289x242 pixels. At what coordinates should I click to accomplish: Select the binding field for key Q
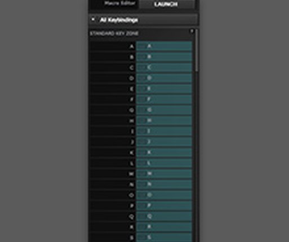pyautogui.click(x=164, y=216)
